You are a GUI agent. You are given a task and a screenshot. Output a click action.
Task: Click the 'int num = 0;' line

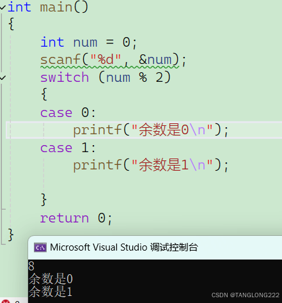pos(88,42)
